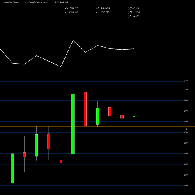This screenshot has height=195, width=195.
Task: Click the tallest red candlestick body
Action: pos(85,109)
